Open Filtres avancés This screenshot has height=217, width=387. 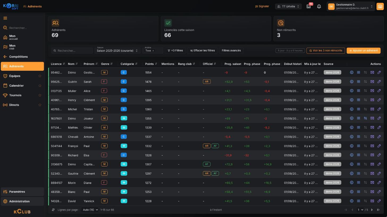(231, 51)
